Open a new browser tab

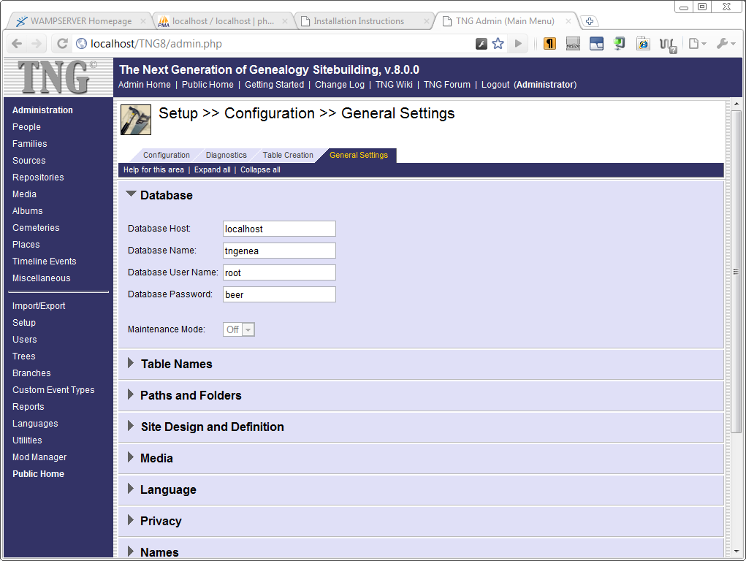(590, 21)
